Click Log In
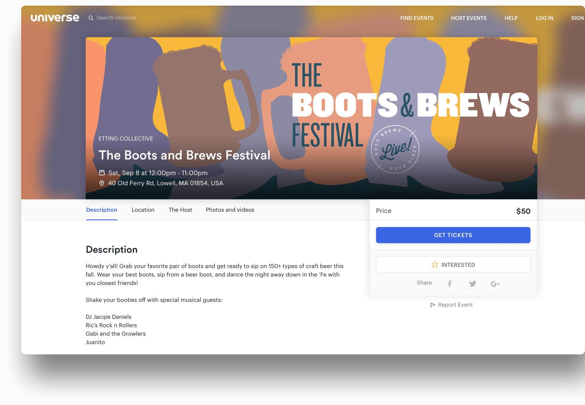 pyautogui.click(x=544, y=18)
